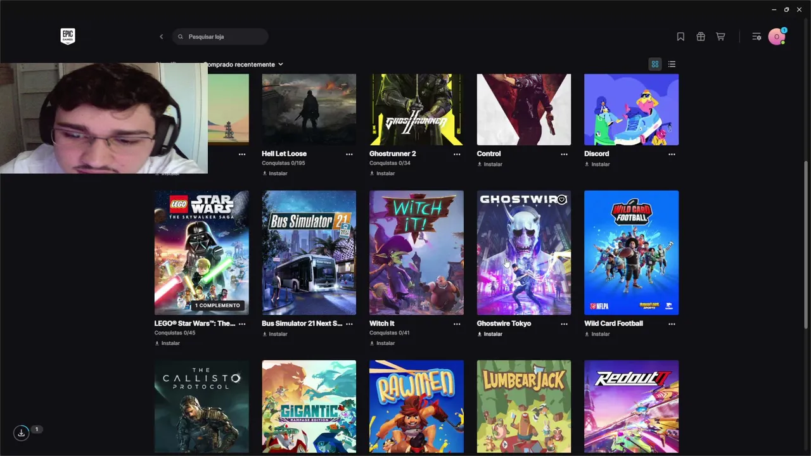Open the three-dot menu for Witch It
Screen dimensions: 811x456
click(457, 324)
